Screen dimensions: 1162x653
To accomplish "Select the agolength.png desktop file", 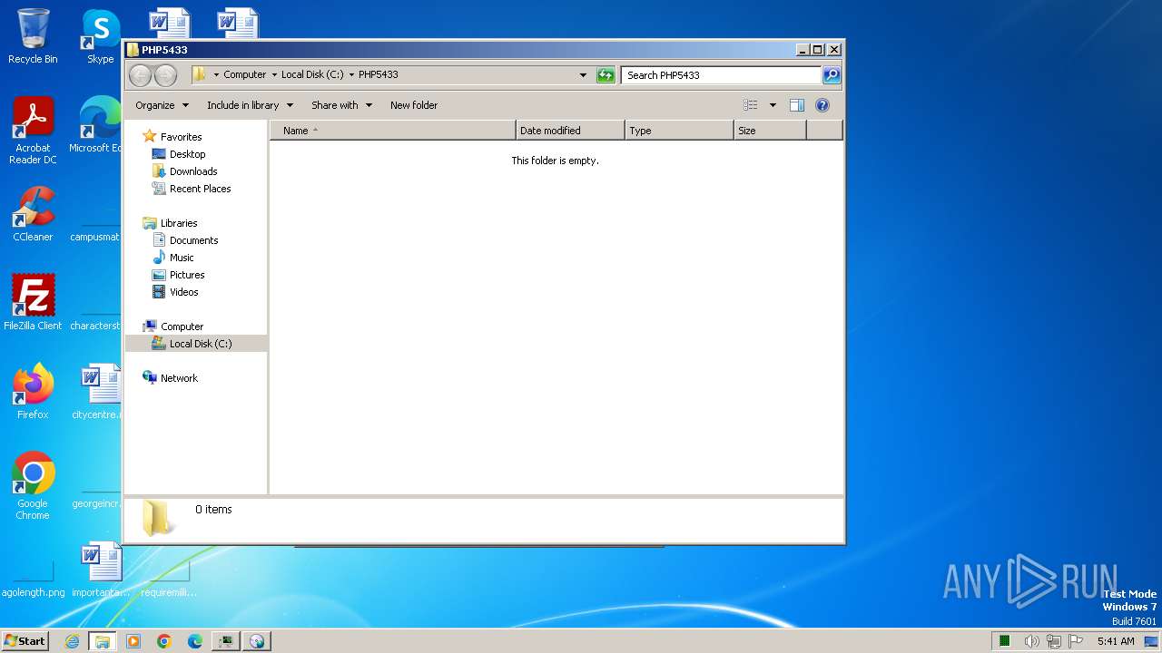I will pos(33,579).
